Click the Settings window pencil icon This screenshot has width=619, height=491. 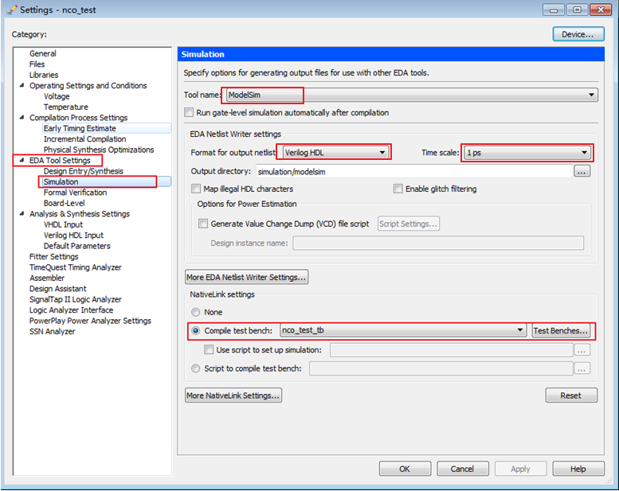pyautogui.click(x=12, y=10)
